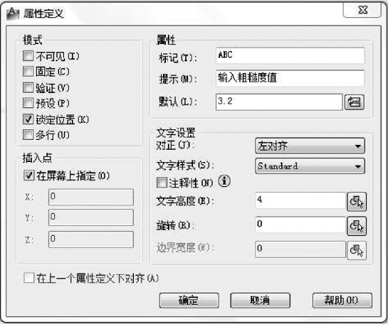388x324 pixels.
Task: Open the 文字样式 Standard dropdown
Action: 310,166
